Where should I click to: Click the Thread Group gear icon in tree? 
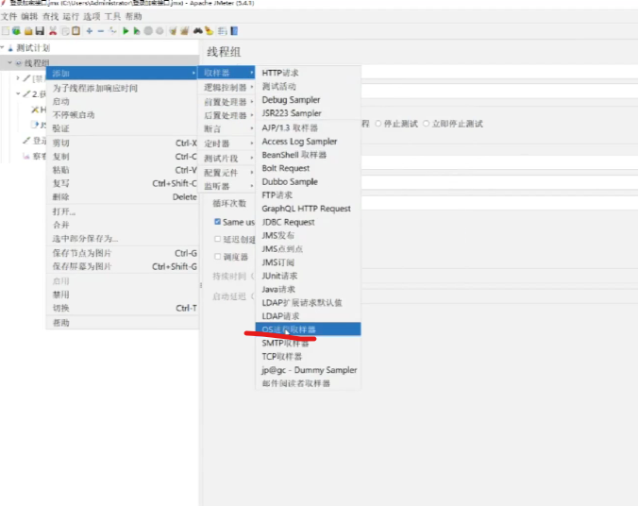point(19,63)
